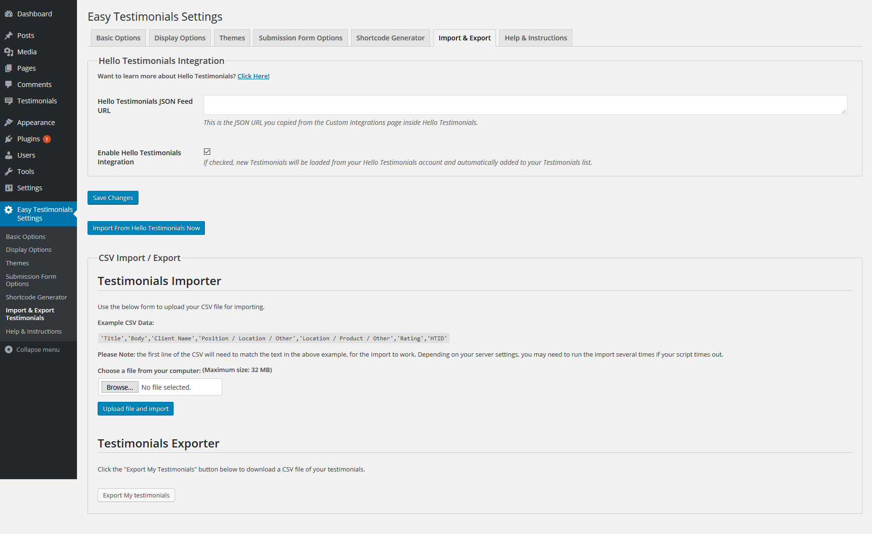Click the Save Changes button
The image size is (872, 534).
pyautogui.click(x=113, y=198)
